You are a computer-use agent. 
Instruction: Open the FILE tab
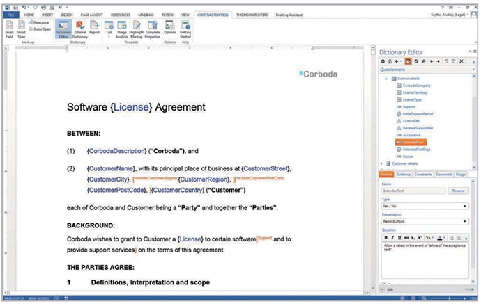coord(10,15)
